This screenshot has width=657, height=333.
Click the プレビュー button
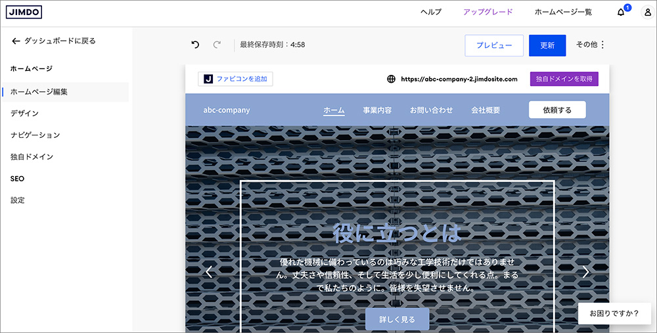point(494,45)
